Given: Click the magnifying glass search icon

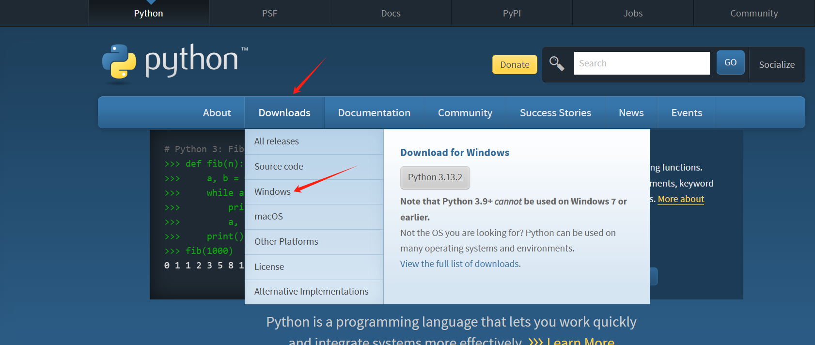Looking at the screenshot, I should tap(557, 63).
